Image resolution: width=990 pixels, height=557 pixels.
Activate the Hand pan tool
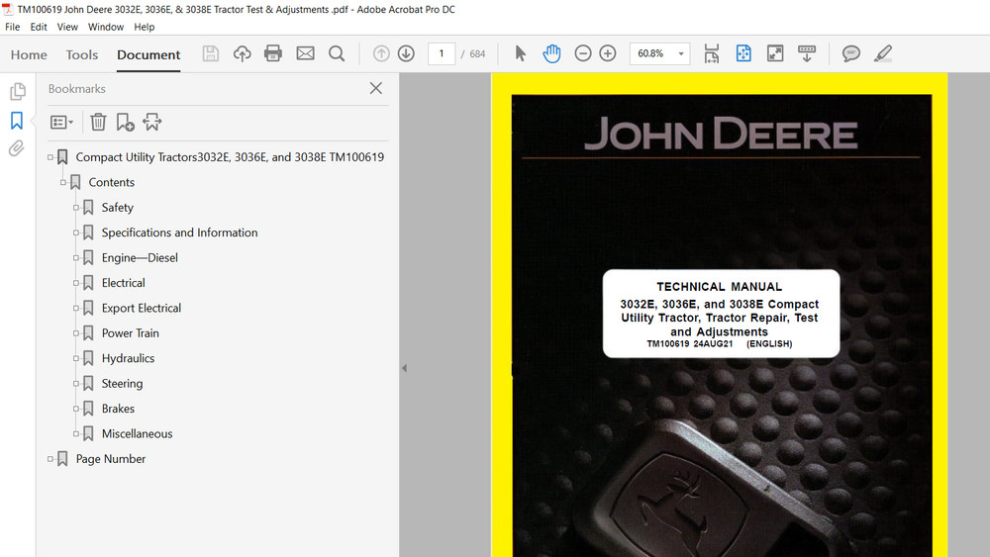pyautogui.click(x=551, y=53)
